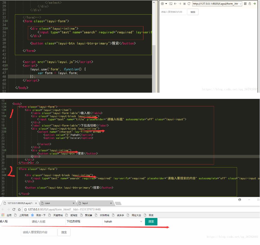Open the Chrome user profile icon
260x245 pixels.
point(239,200)
